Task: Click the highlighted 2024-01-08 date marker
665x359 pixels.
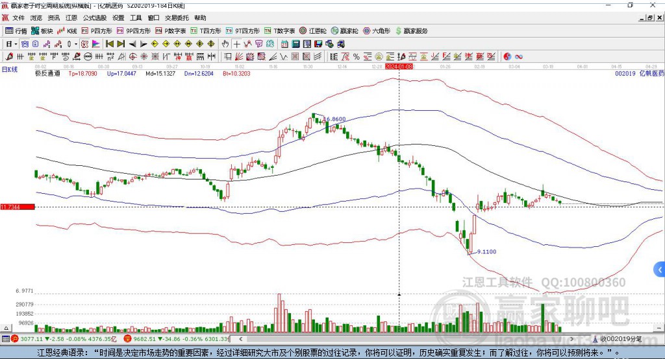Action: coord(399,66)
